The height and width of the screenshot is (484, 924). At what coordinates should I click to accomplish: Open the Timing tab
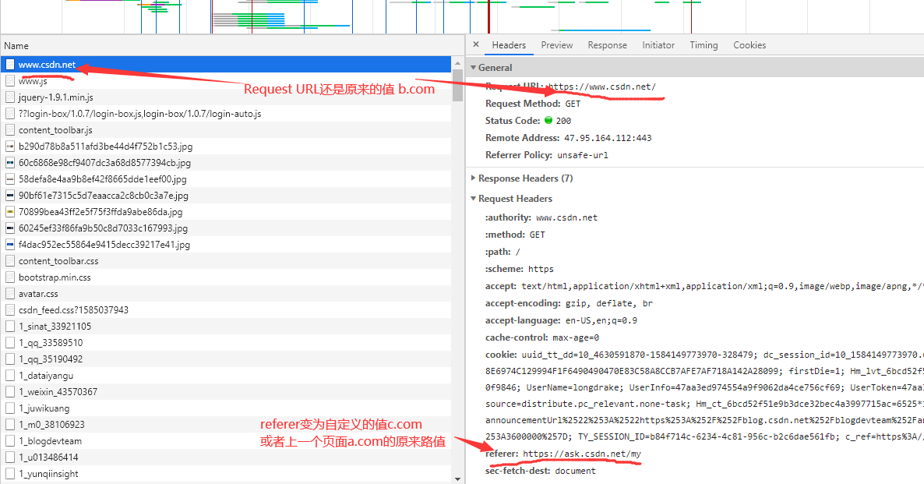(704, 45)
